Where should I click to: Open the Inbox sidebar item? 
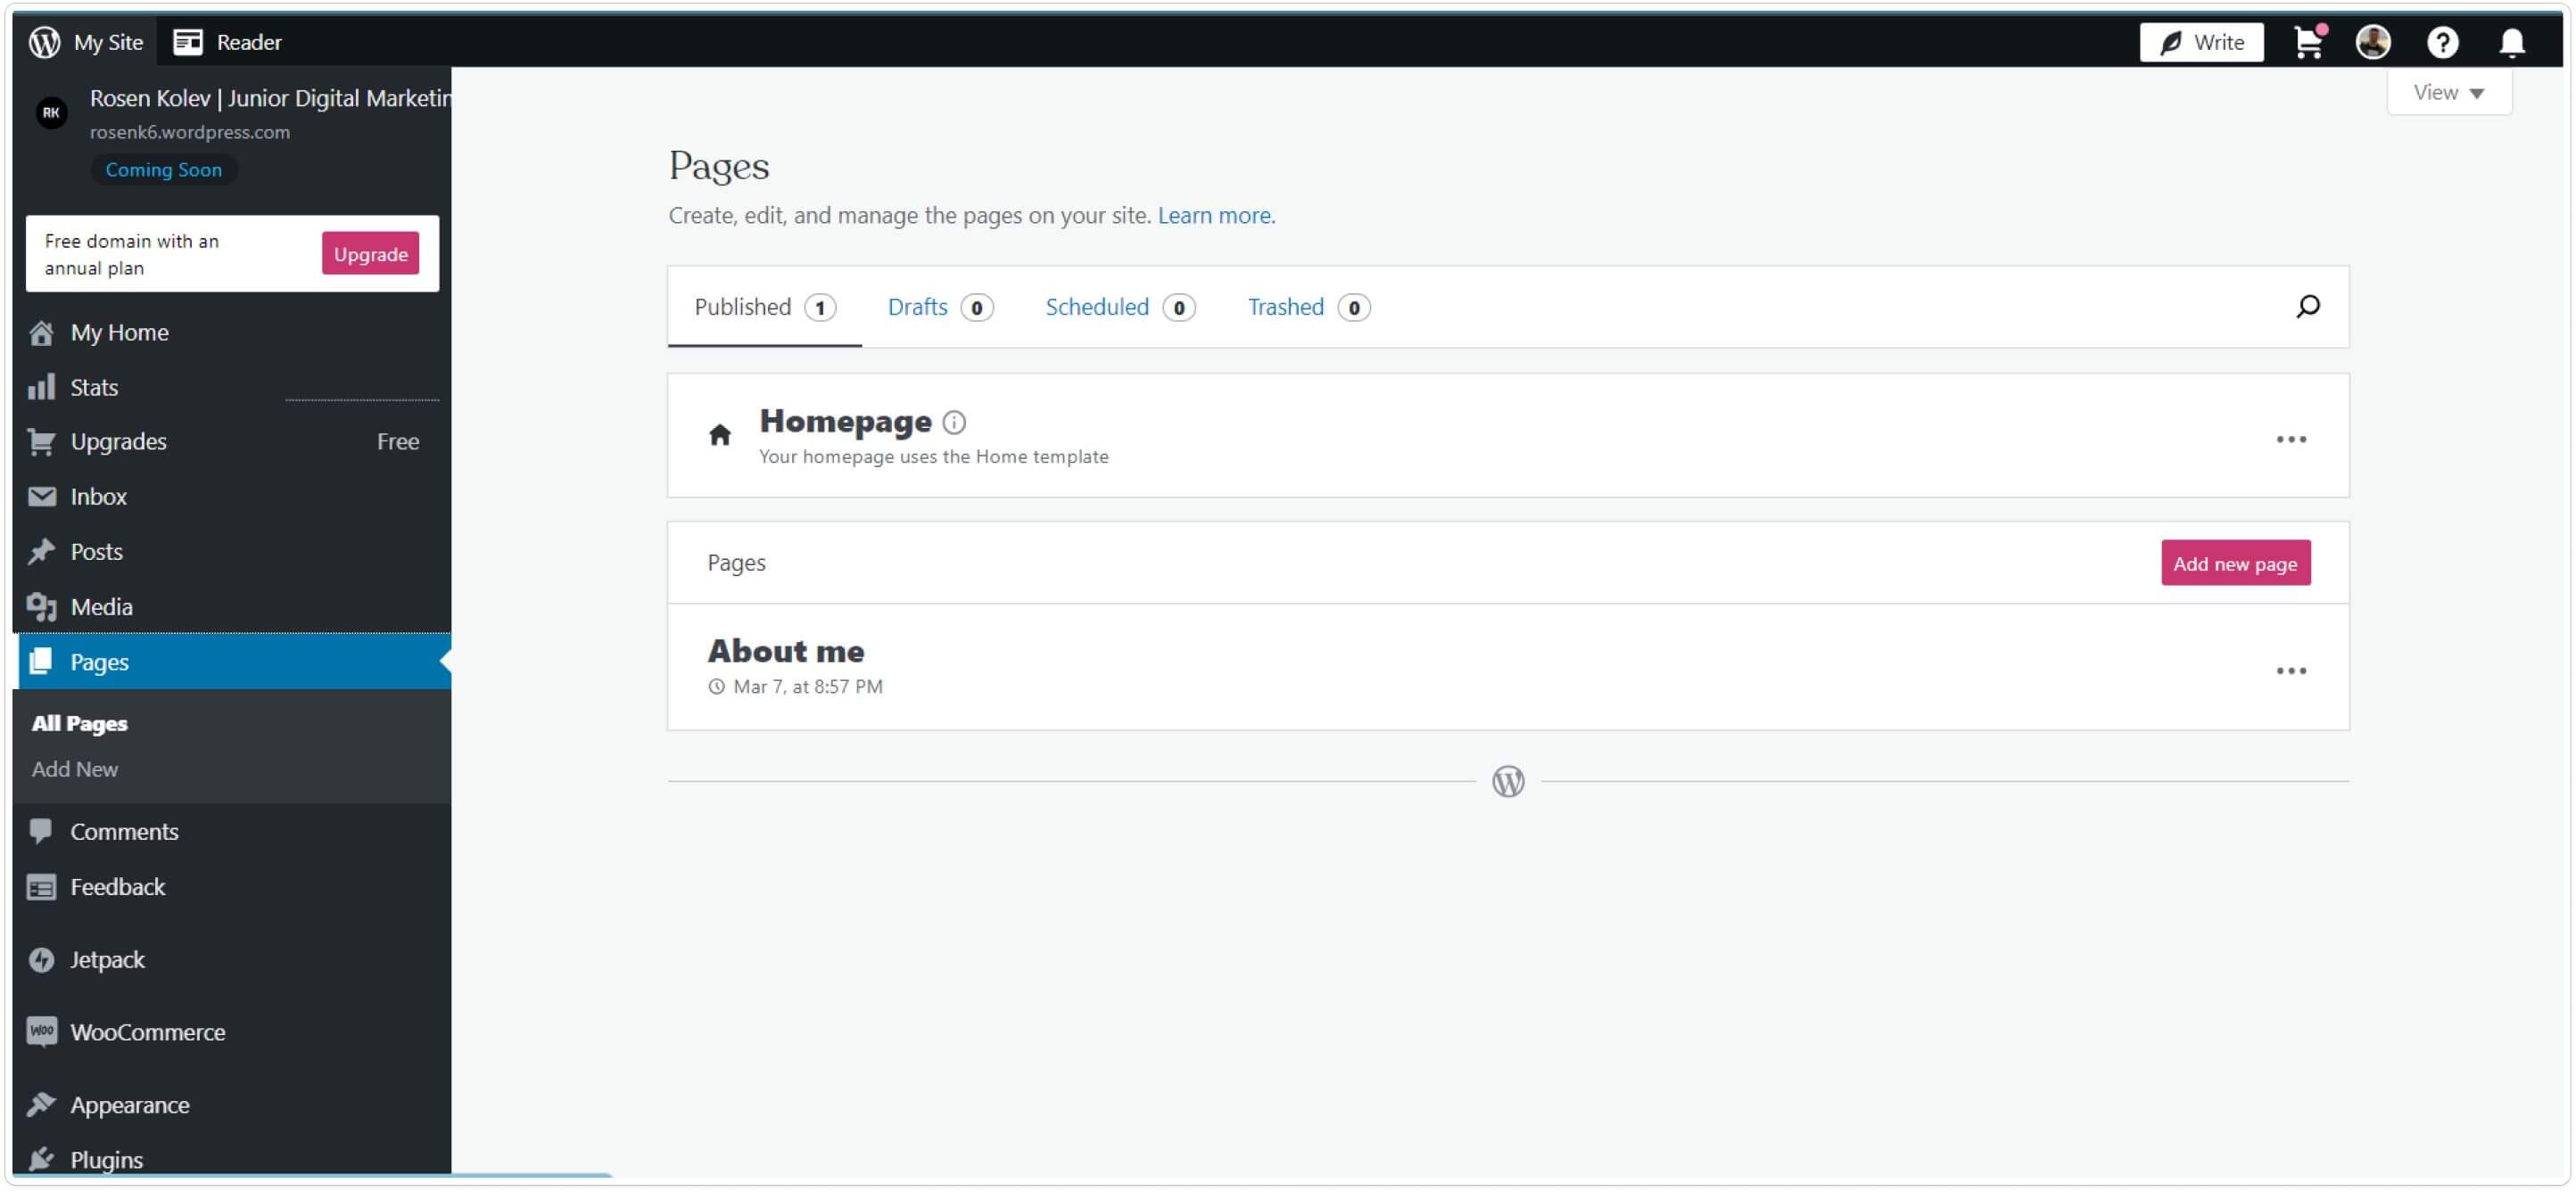tap(232, 497)
